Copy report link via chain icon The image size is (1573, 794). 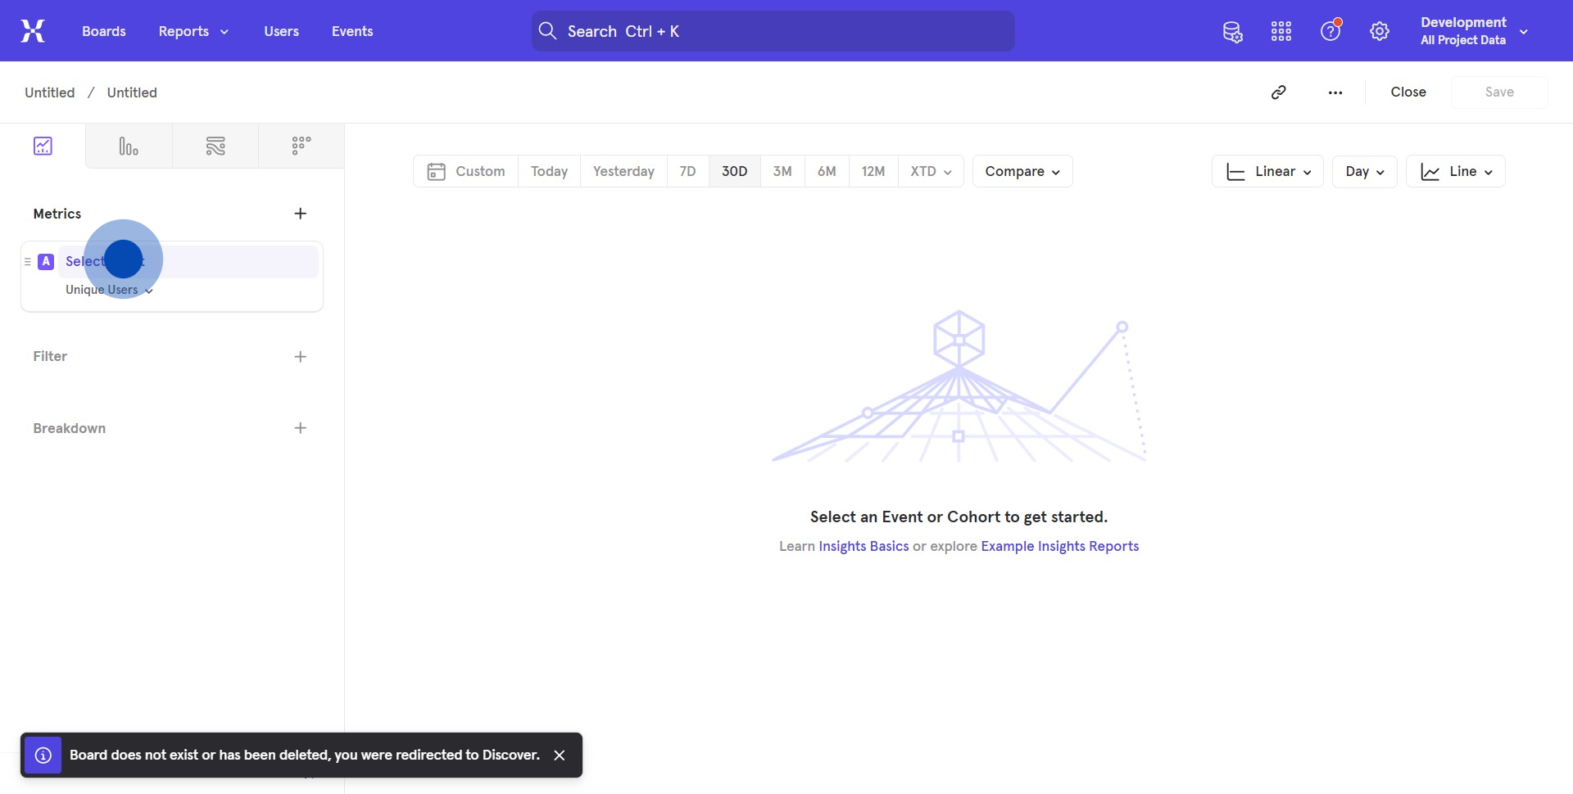[1279, 92]
